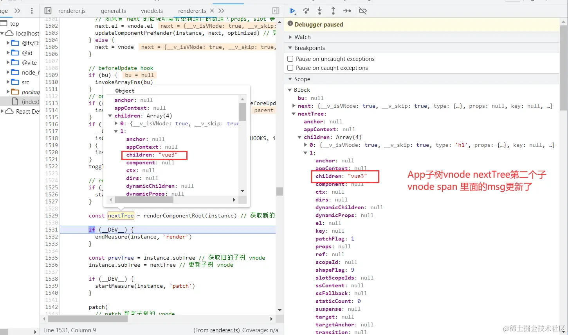Close the renderer.ts tab
The image size is (568, 335).
point(212,11)
